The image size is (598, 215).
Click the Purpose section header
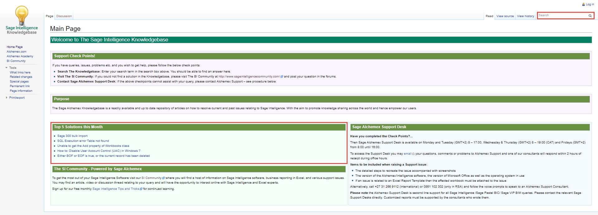[321, 99]
